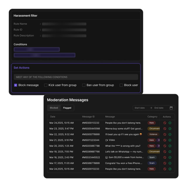Approve message #MSG00445566 with the green check
This screenshot has width=187, height=187.
tap(170, 129)
